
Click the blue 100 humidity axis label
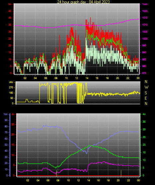[x=6, y=114]
